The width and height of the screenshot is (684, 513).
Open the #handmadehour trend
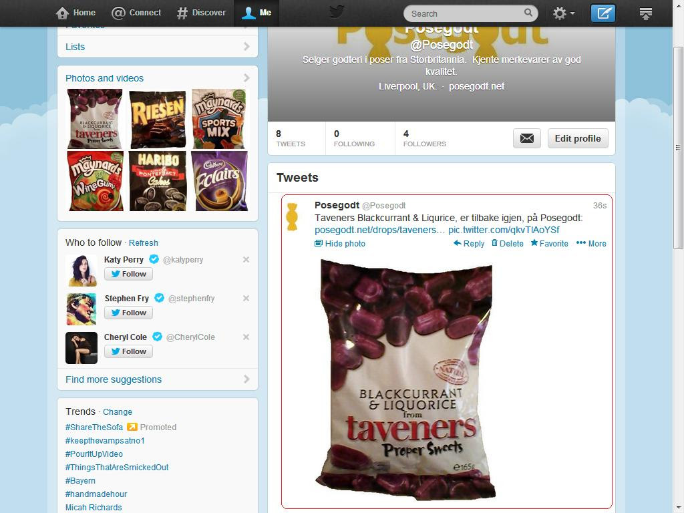[x=96, y=494]
